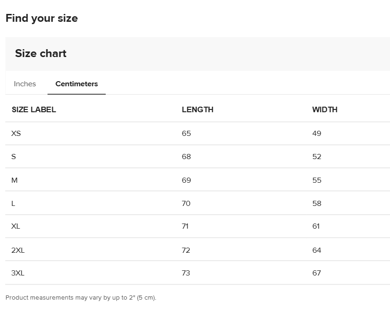Select the 2XL size row label
Viewport: 390px width, 320px height.
click(18, 250)
